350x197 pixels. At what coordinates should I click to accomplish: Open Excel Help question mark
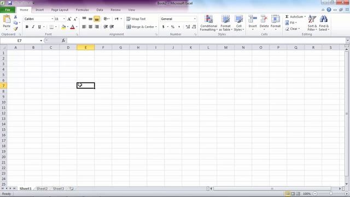(x=329, y=10)
